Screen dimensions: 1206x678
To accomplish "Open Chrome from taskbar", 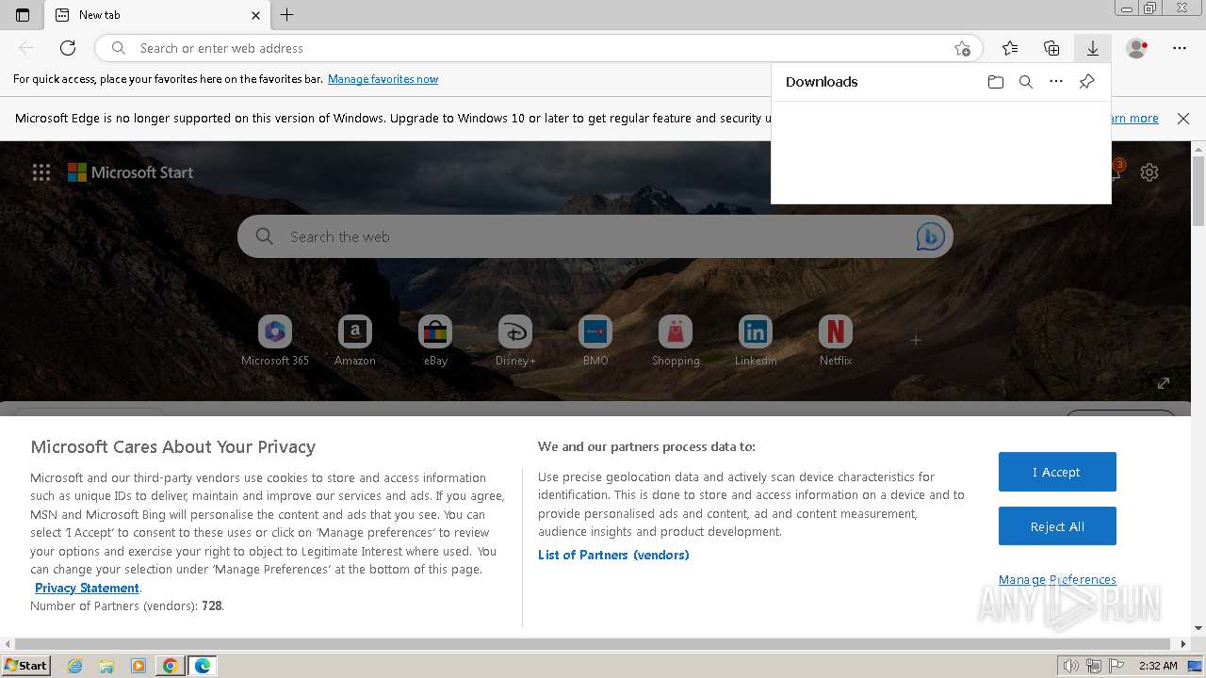I will point(171,666).
